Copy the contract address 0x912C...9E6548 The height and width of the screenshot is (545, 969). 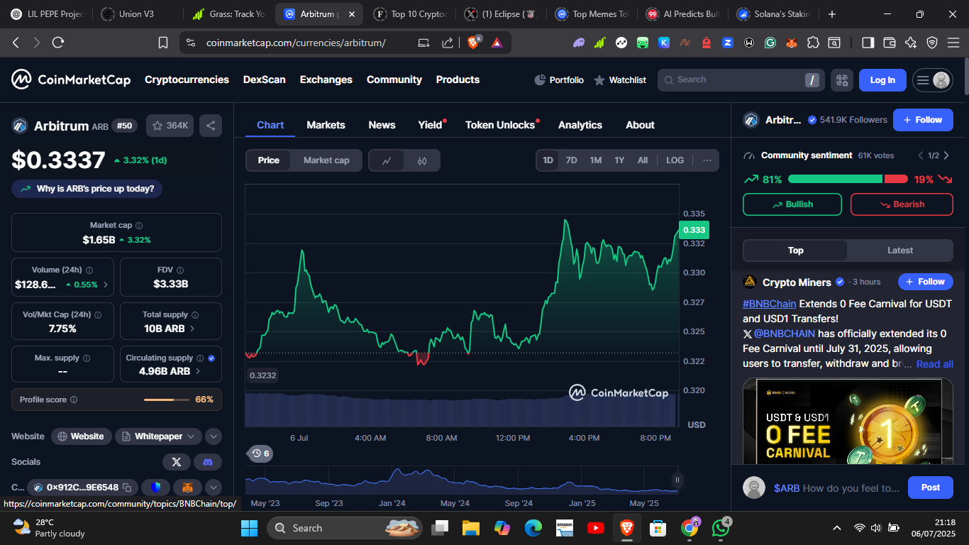point(126,488)
